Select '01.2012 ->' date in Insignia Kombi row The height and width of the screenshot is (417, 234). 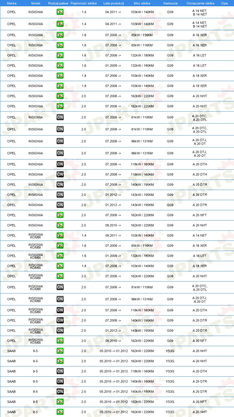[113, 331]
